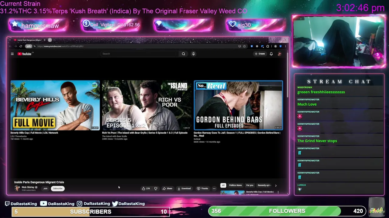
Task: Click Rich Vs Poor video title
Action: coord(145,133)
